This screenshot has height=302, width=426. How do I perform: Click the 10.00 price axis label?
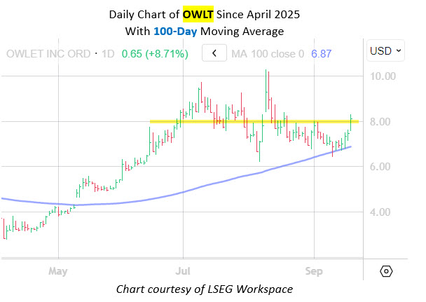click(383, 76)
